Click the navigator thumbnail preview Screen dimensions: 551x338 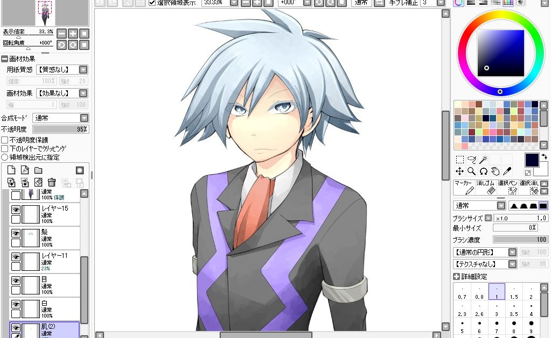pos(45,12)
